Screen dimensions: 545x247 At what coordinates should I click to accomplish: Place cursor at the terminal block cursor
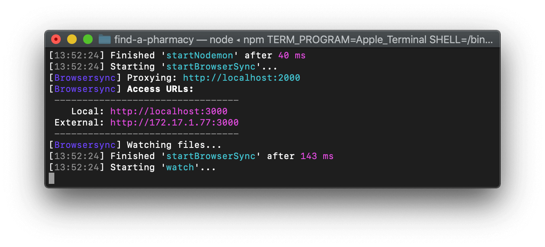pos(51,178)
